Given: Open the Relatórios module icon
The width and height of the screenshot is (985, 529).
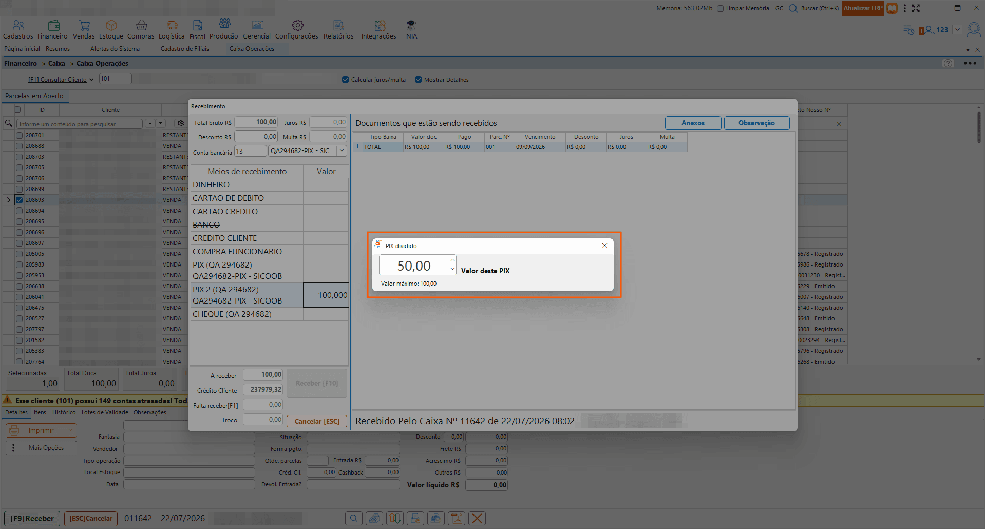Looking at the screenshot, I should point(338,25).
